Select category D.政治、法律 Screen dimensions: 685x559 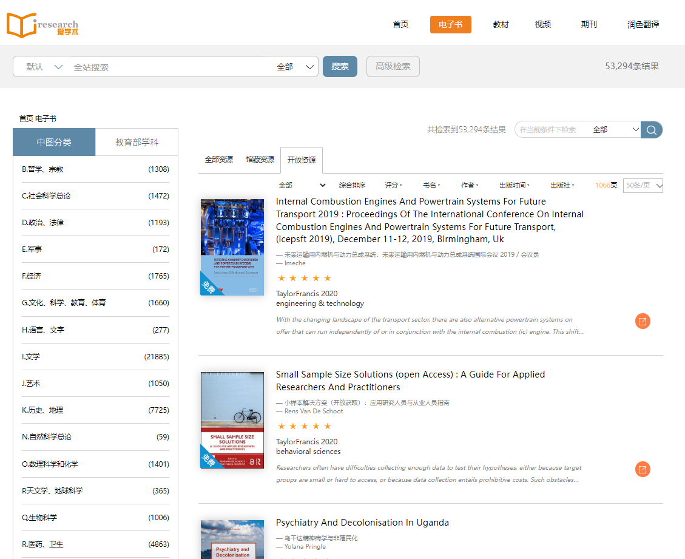pyautogui.click(x=95, y=223)
